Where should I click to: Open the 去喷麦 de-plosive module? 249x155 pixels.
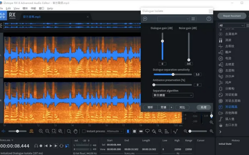(x=227, y=64)
